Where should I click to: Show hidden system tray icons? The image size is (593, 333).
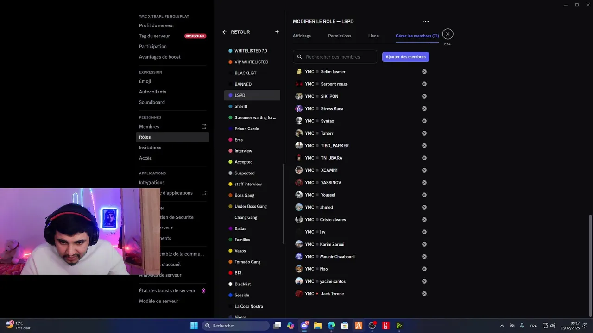pos(502,326)
